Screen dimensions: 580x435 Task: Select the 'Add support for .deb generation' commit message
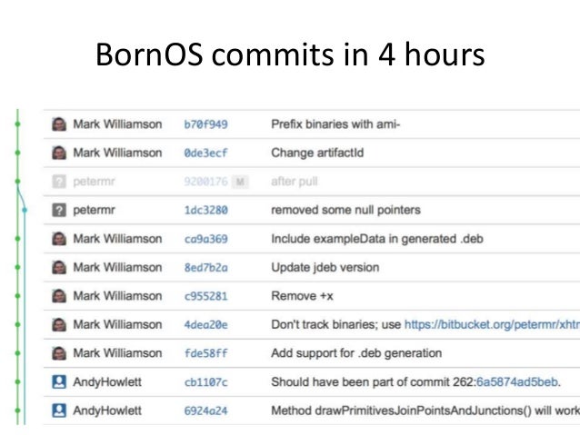pyautogui.click(x=356, y=353)
